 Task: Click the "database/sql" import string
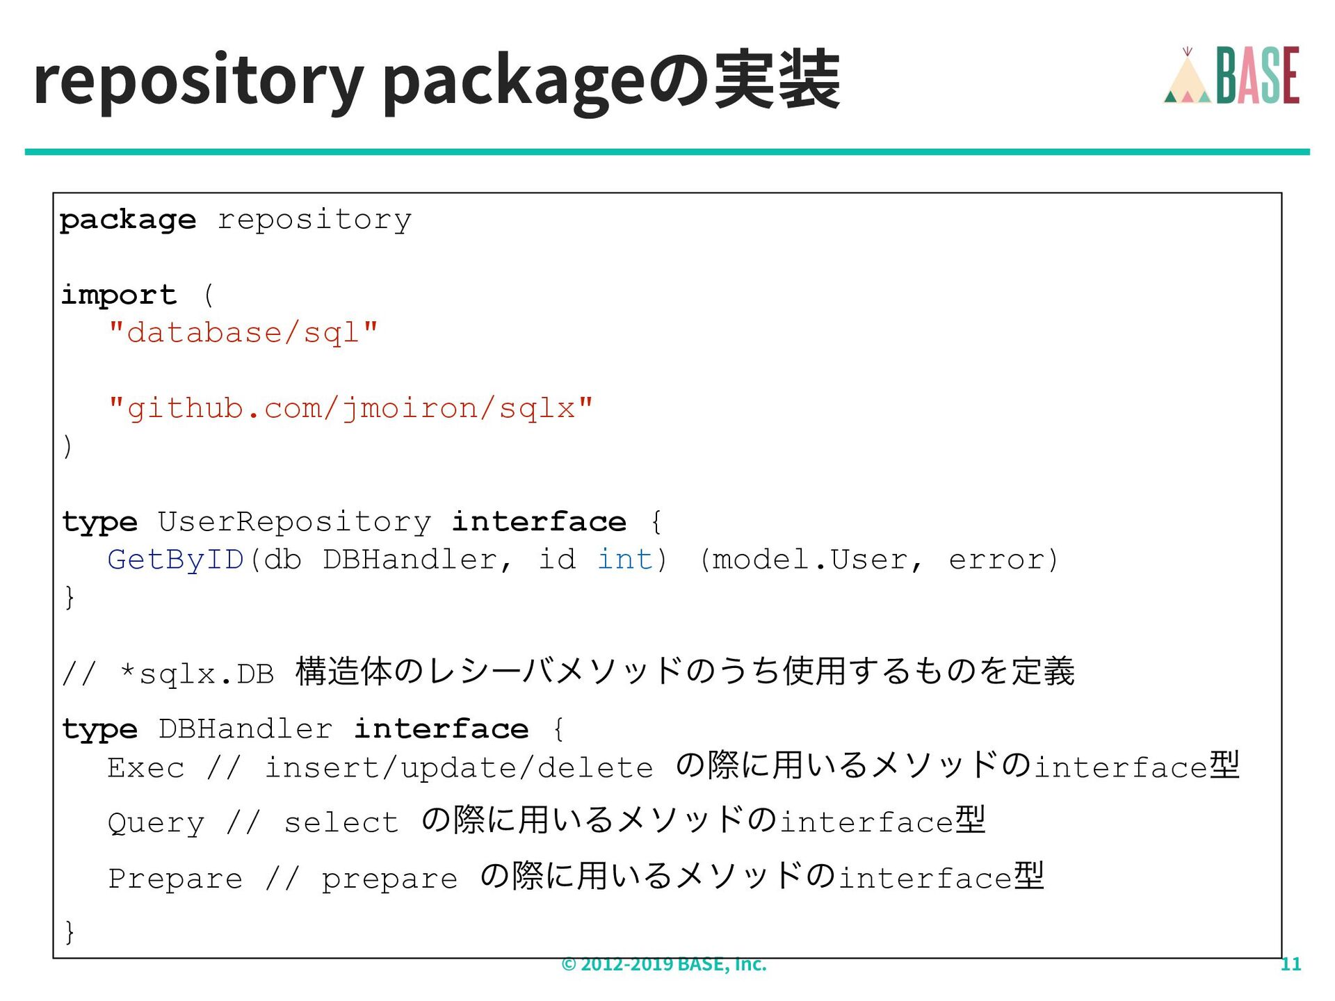click(243, 332)
